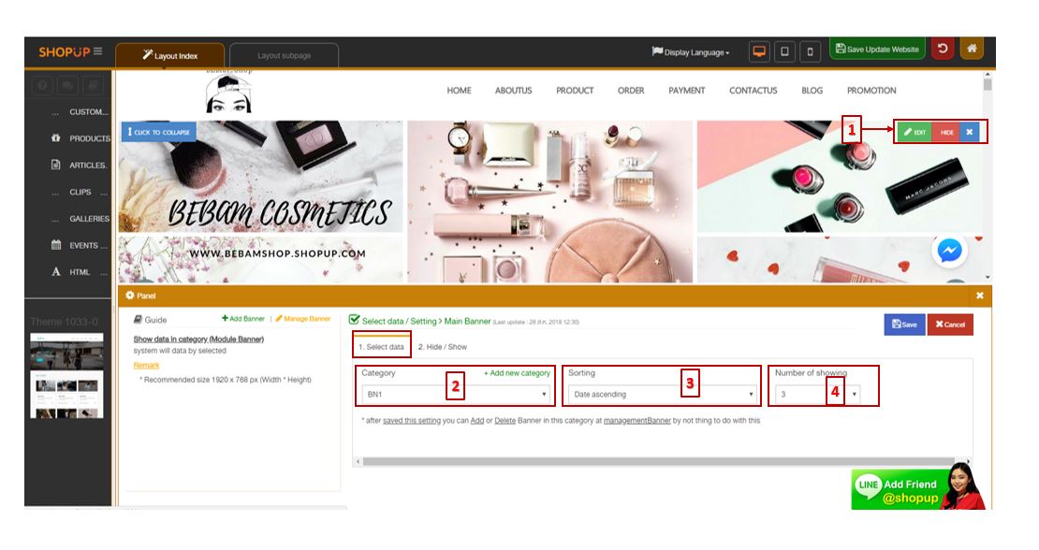Image resolution: width=1039 pixels, height=550 pixels.
Task: Open ABOUTUS in the site navigation
Action: 514,91
